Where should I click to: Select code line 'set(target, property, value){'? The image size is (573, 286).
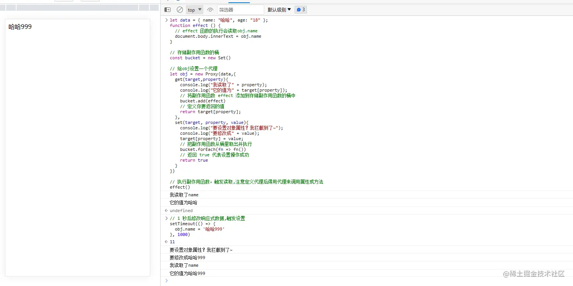(x=212, y=122)
